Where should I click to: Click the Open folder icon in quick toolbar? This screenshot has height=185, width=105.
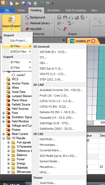[17, 3]
